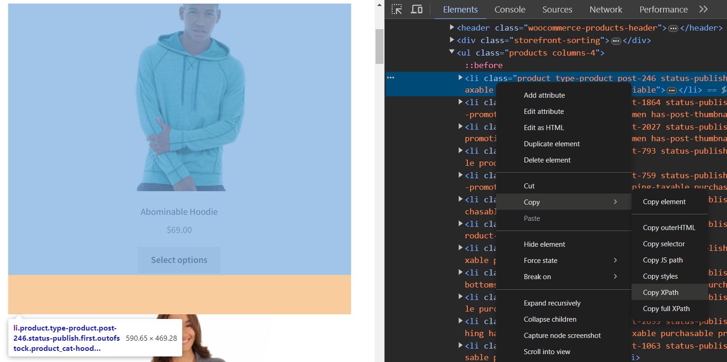
Task: Expand the li post-1063 node
Action: pos(460,345)
